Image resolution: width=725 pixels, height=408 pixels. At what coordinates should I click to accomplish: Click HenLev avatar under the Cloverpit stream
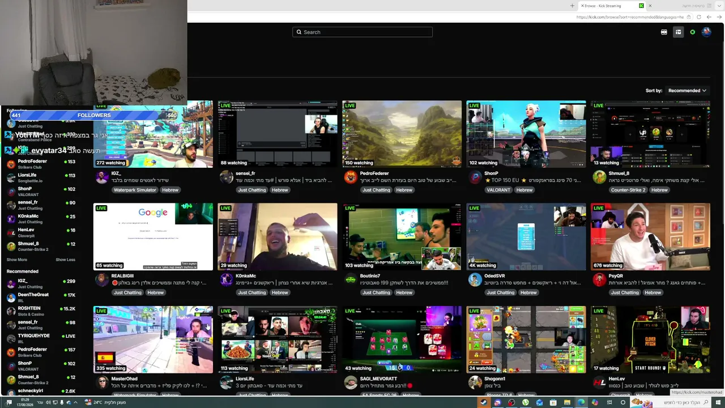click(x=599, y=382)
